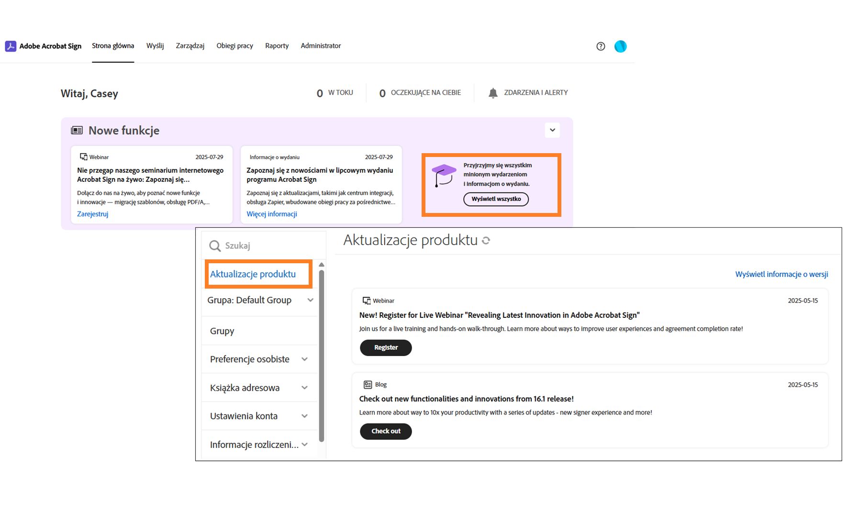Click the sidebar vertical scrollbar
The height and width of the screenshot is (526, 848).
322,356
